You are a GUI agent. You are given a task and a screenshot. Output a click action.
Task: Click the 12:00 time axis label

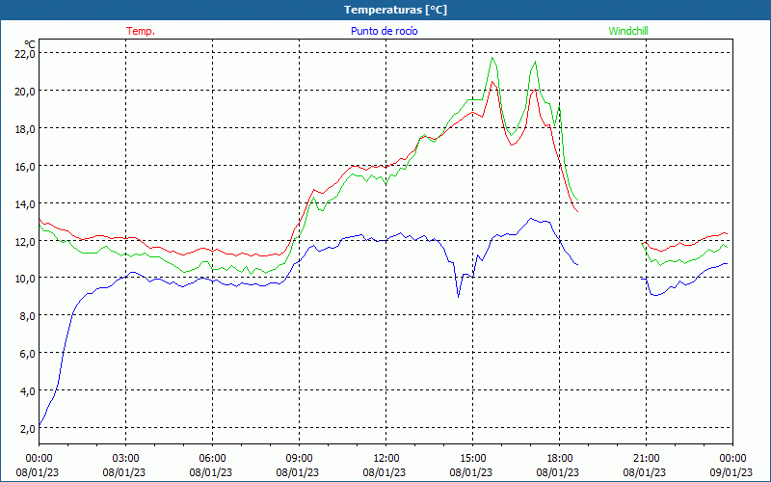(386, 459)
